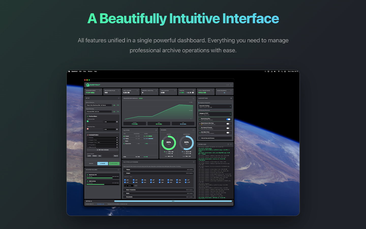
Task: Remove C:\ProgramData excluded folder entry
Action: click(x=117, y=145)
